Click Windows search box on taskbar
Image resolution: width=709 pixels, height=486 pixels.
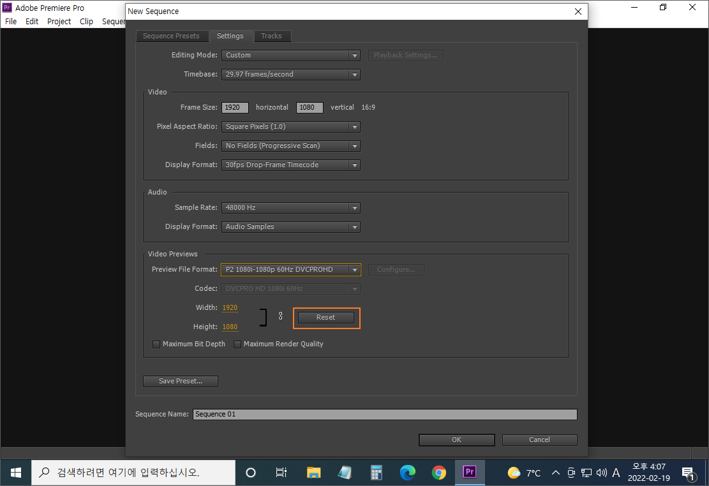point(133,473)
